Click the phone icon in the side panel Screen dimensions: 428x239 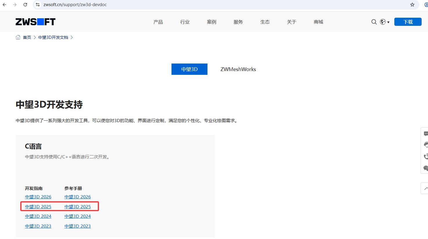tap(426, 157)
